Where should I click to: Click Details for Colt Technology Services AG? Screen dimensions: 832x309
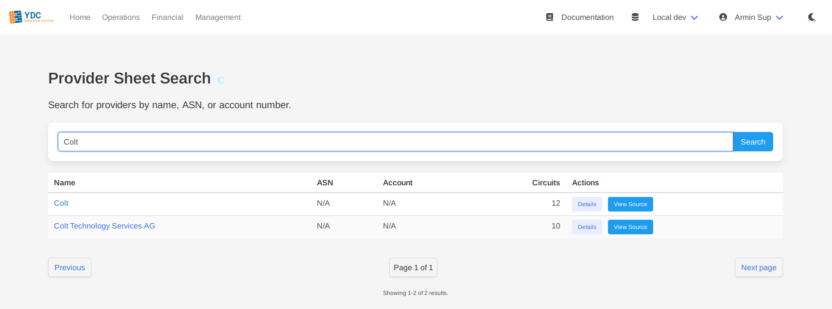click(587, 227)
